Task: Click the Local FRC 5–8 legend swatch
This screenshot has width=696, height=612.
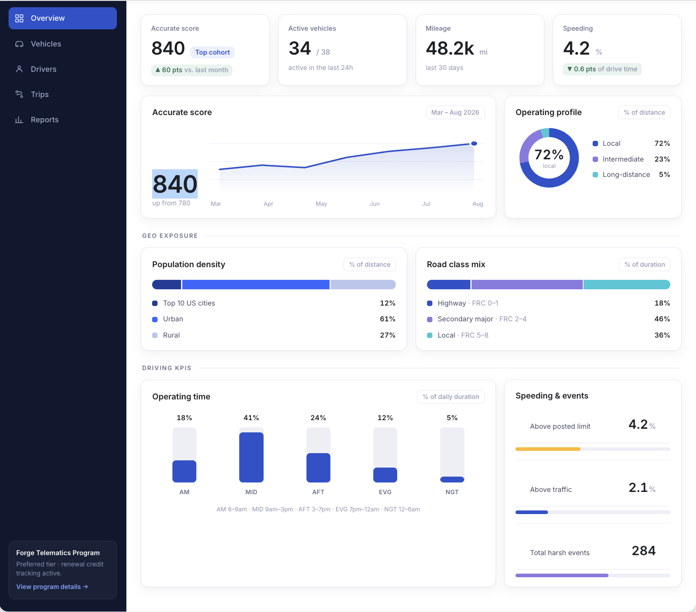Action: 430,335
